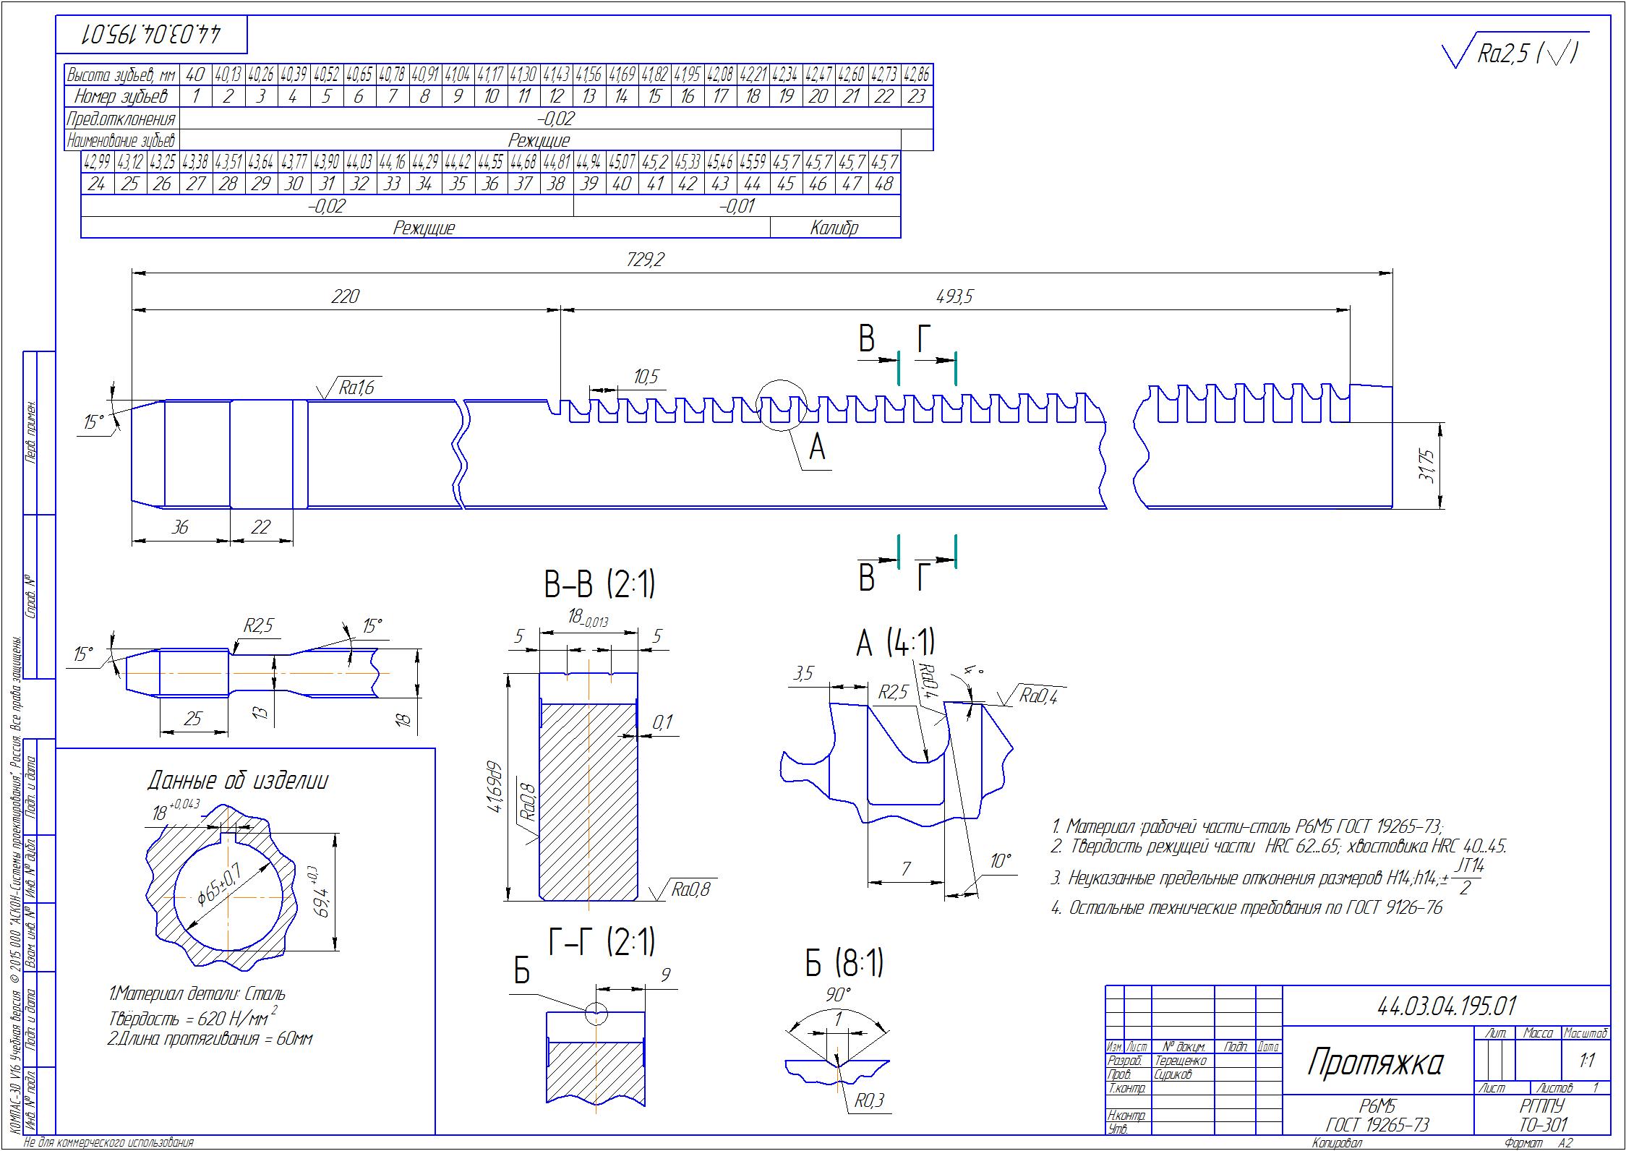The height and width of the screenshot is (1151, 1626).
Task: Select the 7 dimension in view А
Action: click(x=907, y=869)
